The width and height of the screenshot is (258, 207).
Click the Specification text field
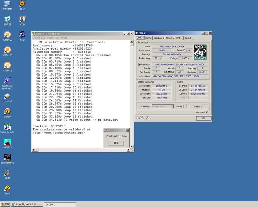[x=180, y=65]
